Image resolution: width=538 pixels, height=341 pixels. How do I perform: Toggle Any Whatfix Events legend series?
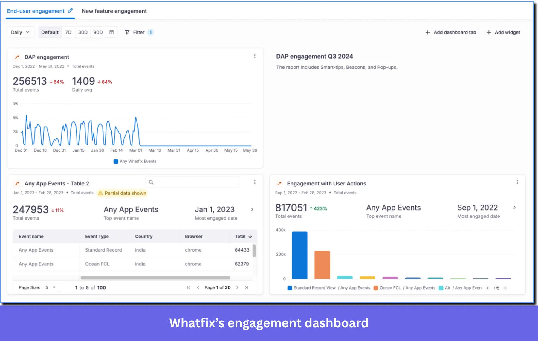tap(135, 161)
